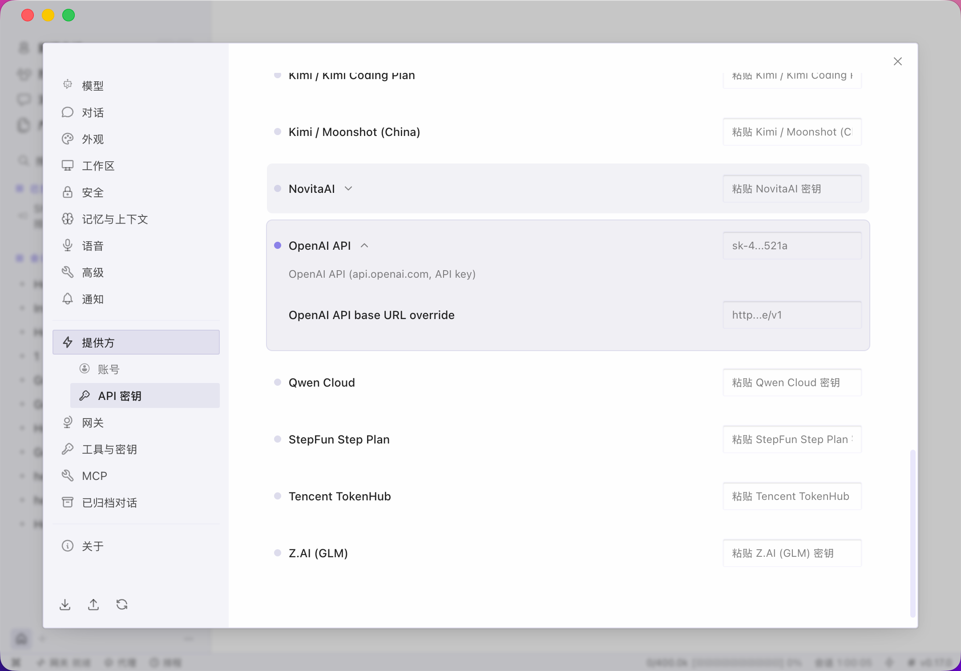Click the Qwen Cloud provider label

coord(322,383)
